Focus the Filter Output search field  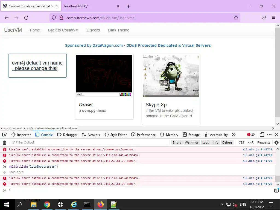pyautogui.click(x=89, y=142)
